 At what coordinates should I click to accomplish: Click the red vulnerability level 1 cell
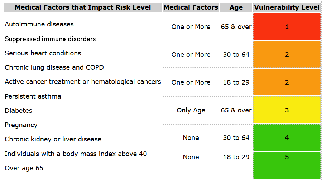click(x=287, y=27)
